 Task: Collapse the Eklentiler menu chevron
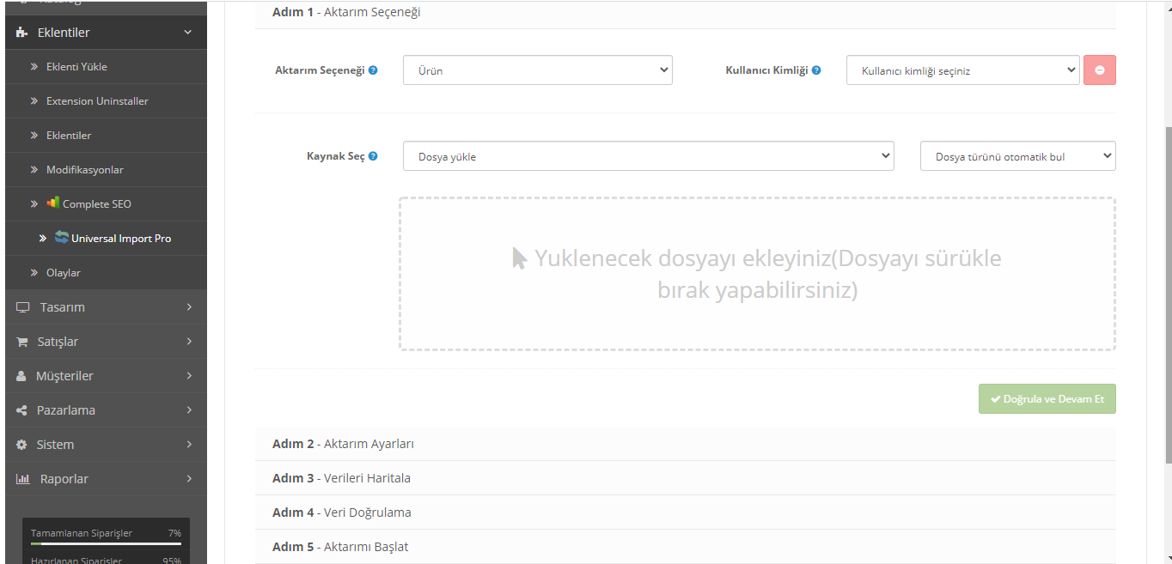188,33
